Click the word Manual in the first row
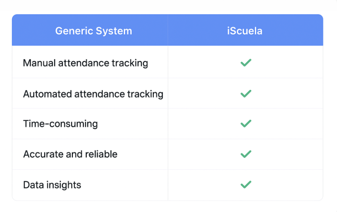The image size is (337, 212). point(39,63)
